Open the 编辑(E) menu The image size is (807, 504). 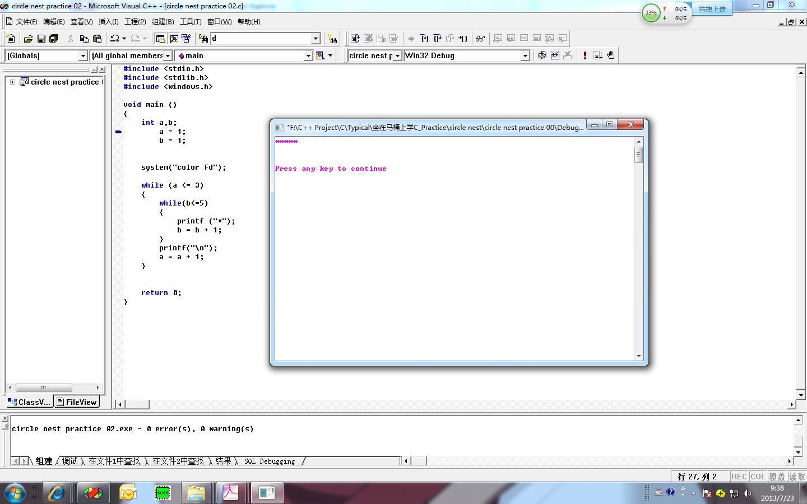(x=54, y=22)
